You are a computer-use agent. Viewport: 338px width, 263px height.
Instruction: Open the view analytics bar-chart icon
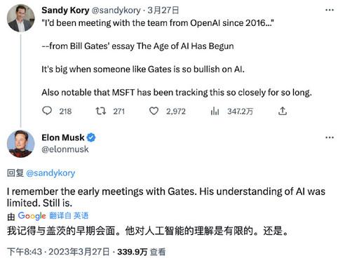pos(215,111)
